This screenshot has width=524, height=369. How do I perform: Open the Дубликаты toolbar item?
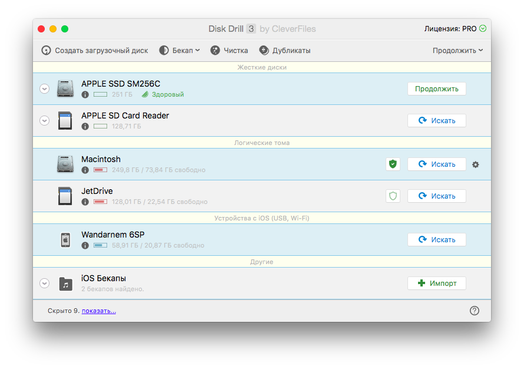pyautogui.click(x=284, y=51)
